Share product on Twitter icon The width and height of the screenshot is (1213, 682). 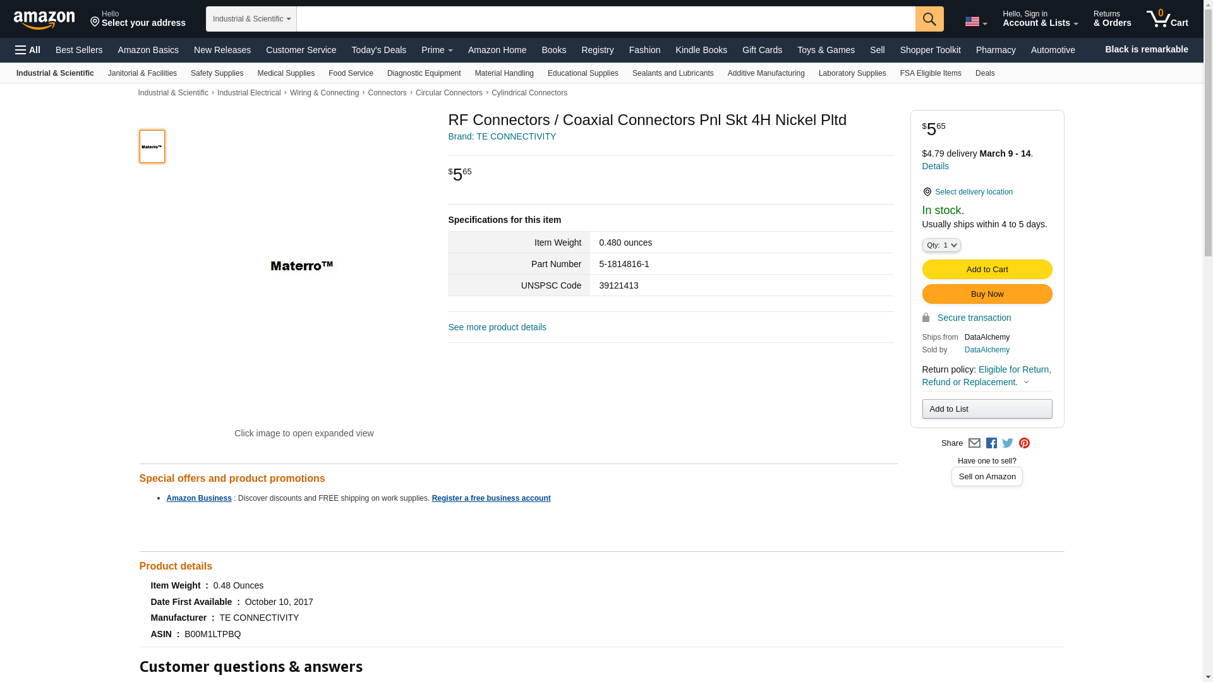pyautogui.click(x=1008, y=443)
